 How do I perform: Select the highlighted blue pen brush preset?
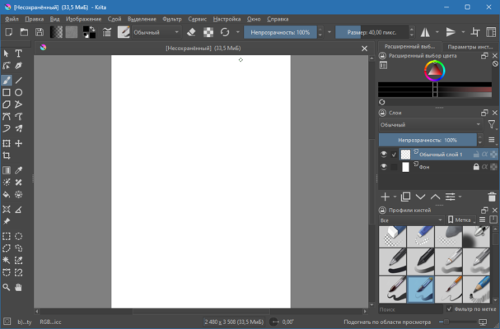coord(421,290)
